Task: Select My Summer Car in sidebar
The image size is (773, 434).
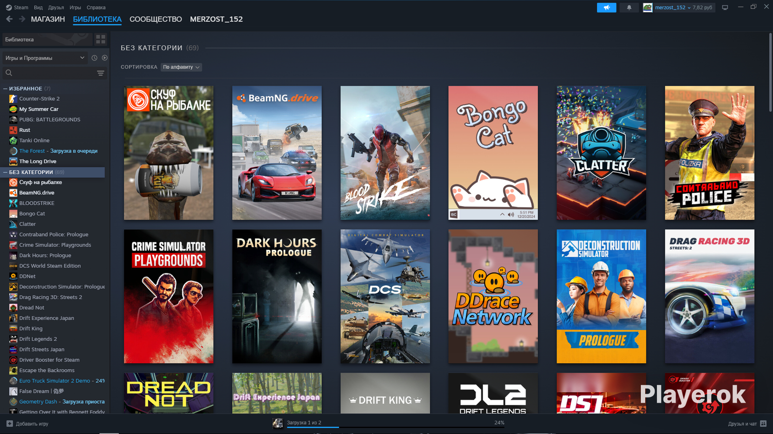Action: (39, 109)
